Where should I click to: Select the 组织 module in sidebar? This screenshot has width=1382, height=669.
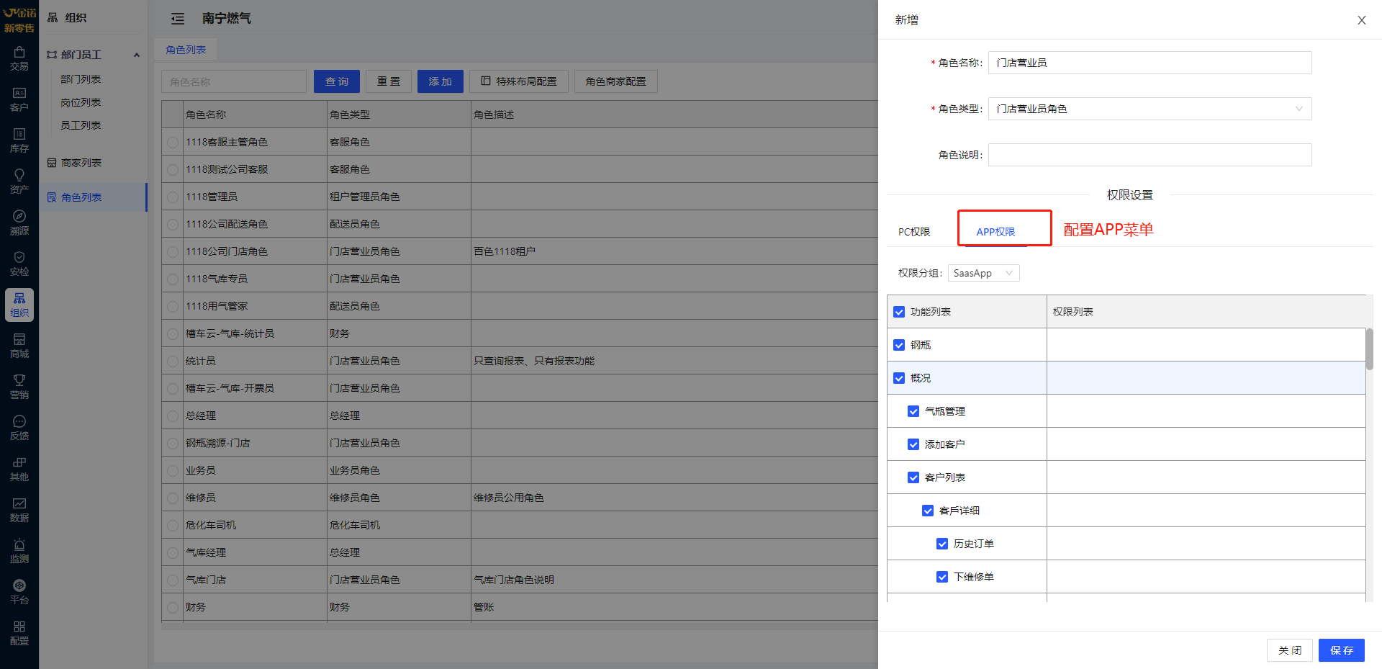pyautogui.click(x=19, y=305)
